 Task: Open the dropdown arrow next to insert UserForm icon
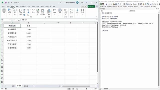click(105, 4)
